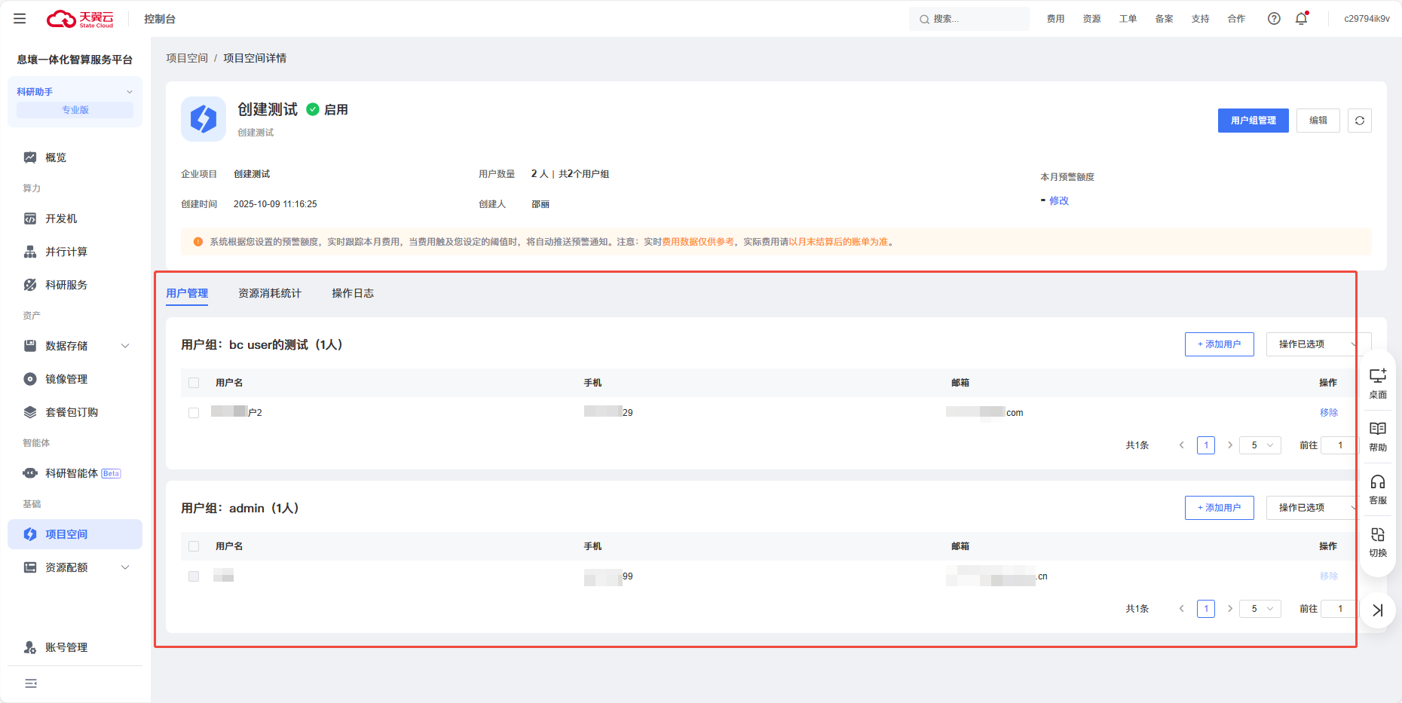Screen dimensions: 1402x703
Task: Open page size dropdown in first user group
Action: (x=1261, y=445)
